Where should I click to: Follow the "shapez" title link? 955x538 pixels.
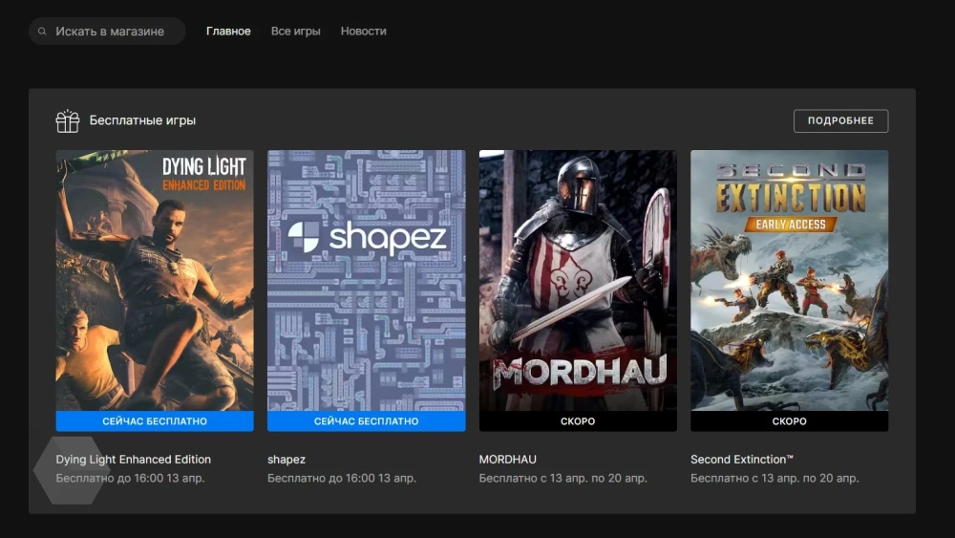[x=286, y=460]
